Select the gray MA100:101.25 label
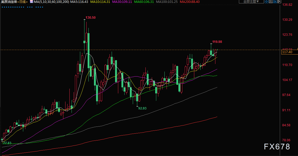This screenshot has width=298, height=156. 167,2
